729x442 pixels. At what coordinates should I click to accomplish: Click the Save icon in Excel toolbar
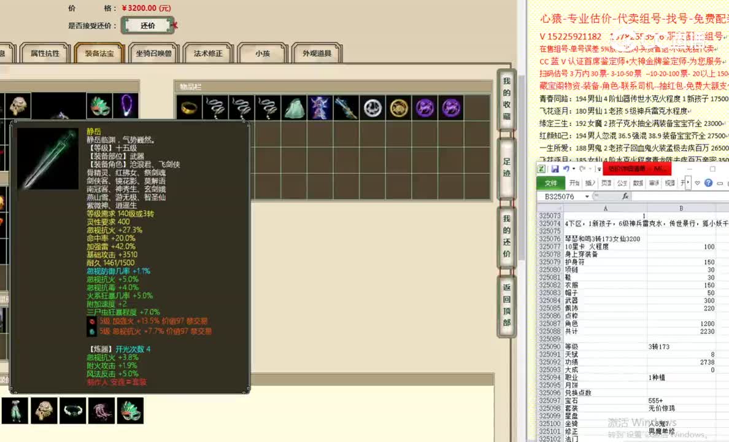pos(555,169)
